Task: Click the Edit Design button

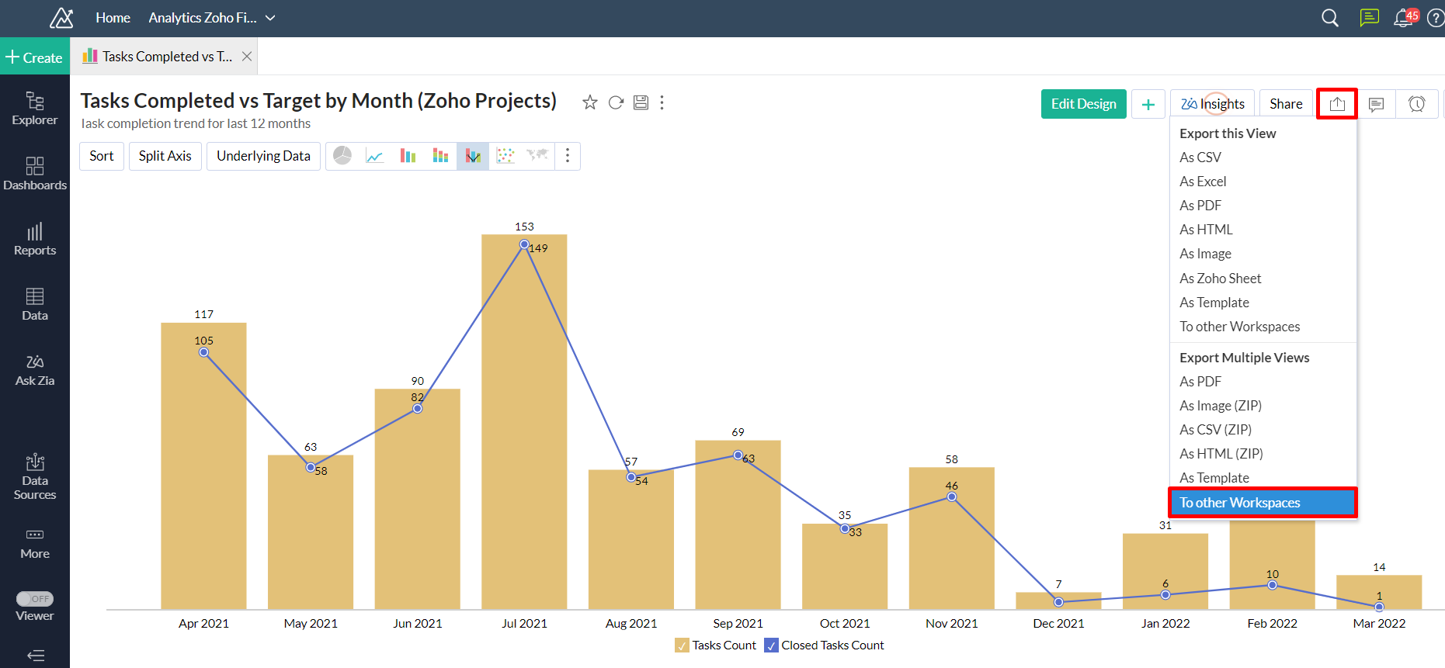Action: [x=1083, y=104]
